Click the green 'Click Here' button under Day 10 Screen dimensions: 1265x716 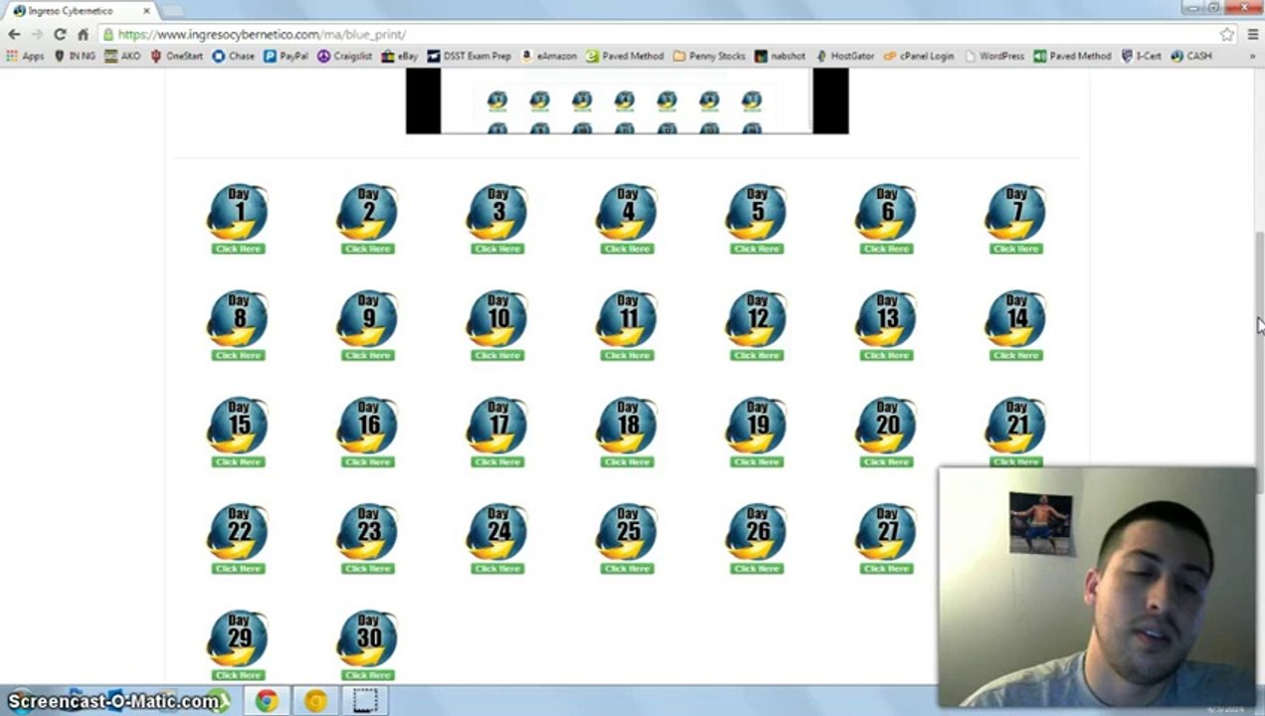coord(497,355)
